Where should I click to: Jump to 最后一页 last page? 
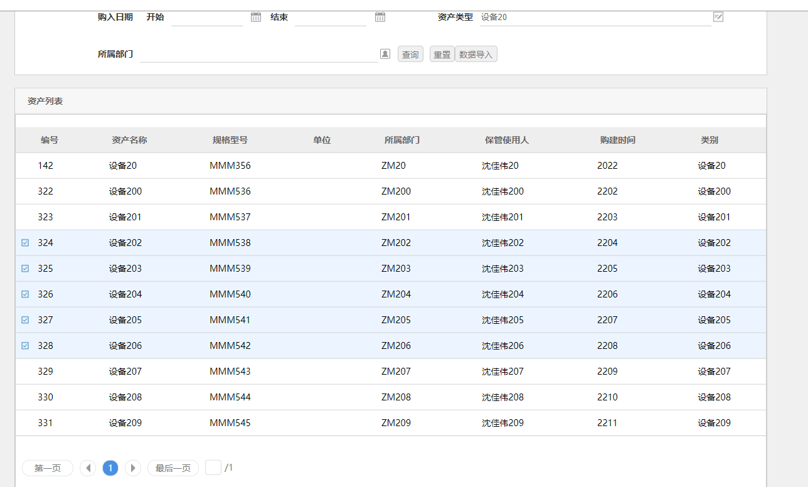pos(173,468)
